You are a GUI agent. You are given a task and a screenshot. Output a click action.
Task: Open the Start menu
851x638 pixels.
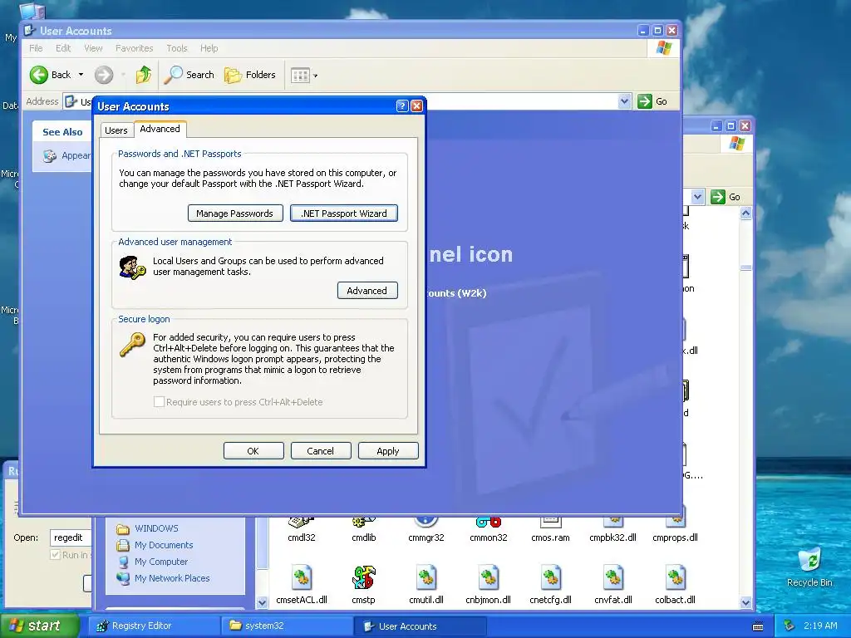click(x=38, y=626)
